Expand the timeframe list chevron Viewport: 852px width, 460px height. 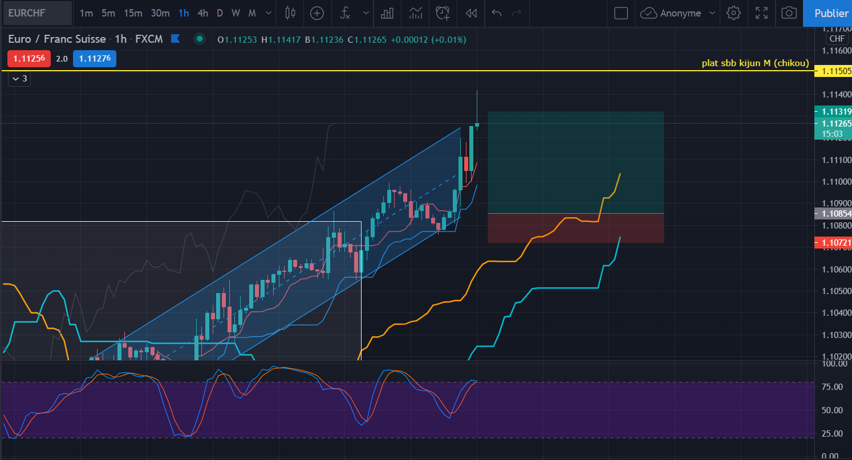coord(269,13)
